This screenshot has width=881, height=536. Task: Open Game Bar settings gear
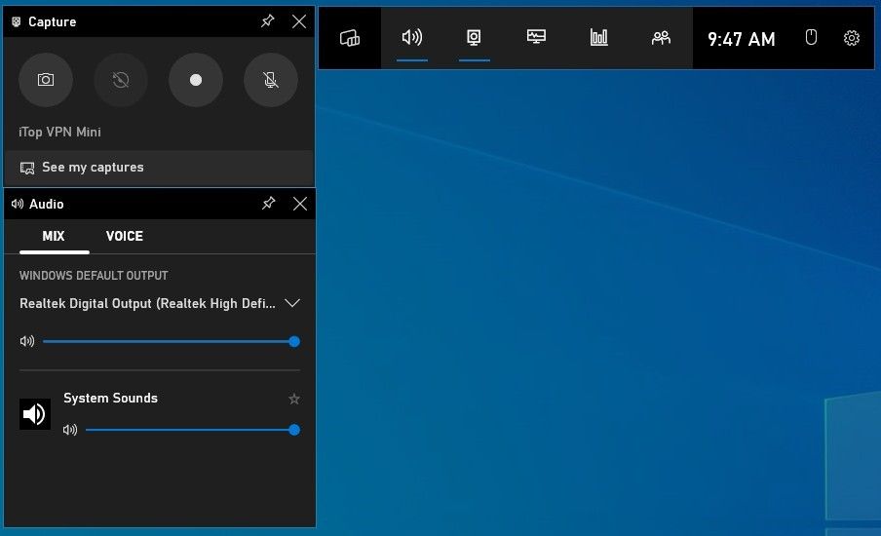coord(851,38)
